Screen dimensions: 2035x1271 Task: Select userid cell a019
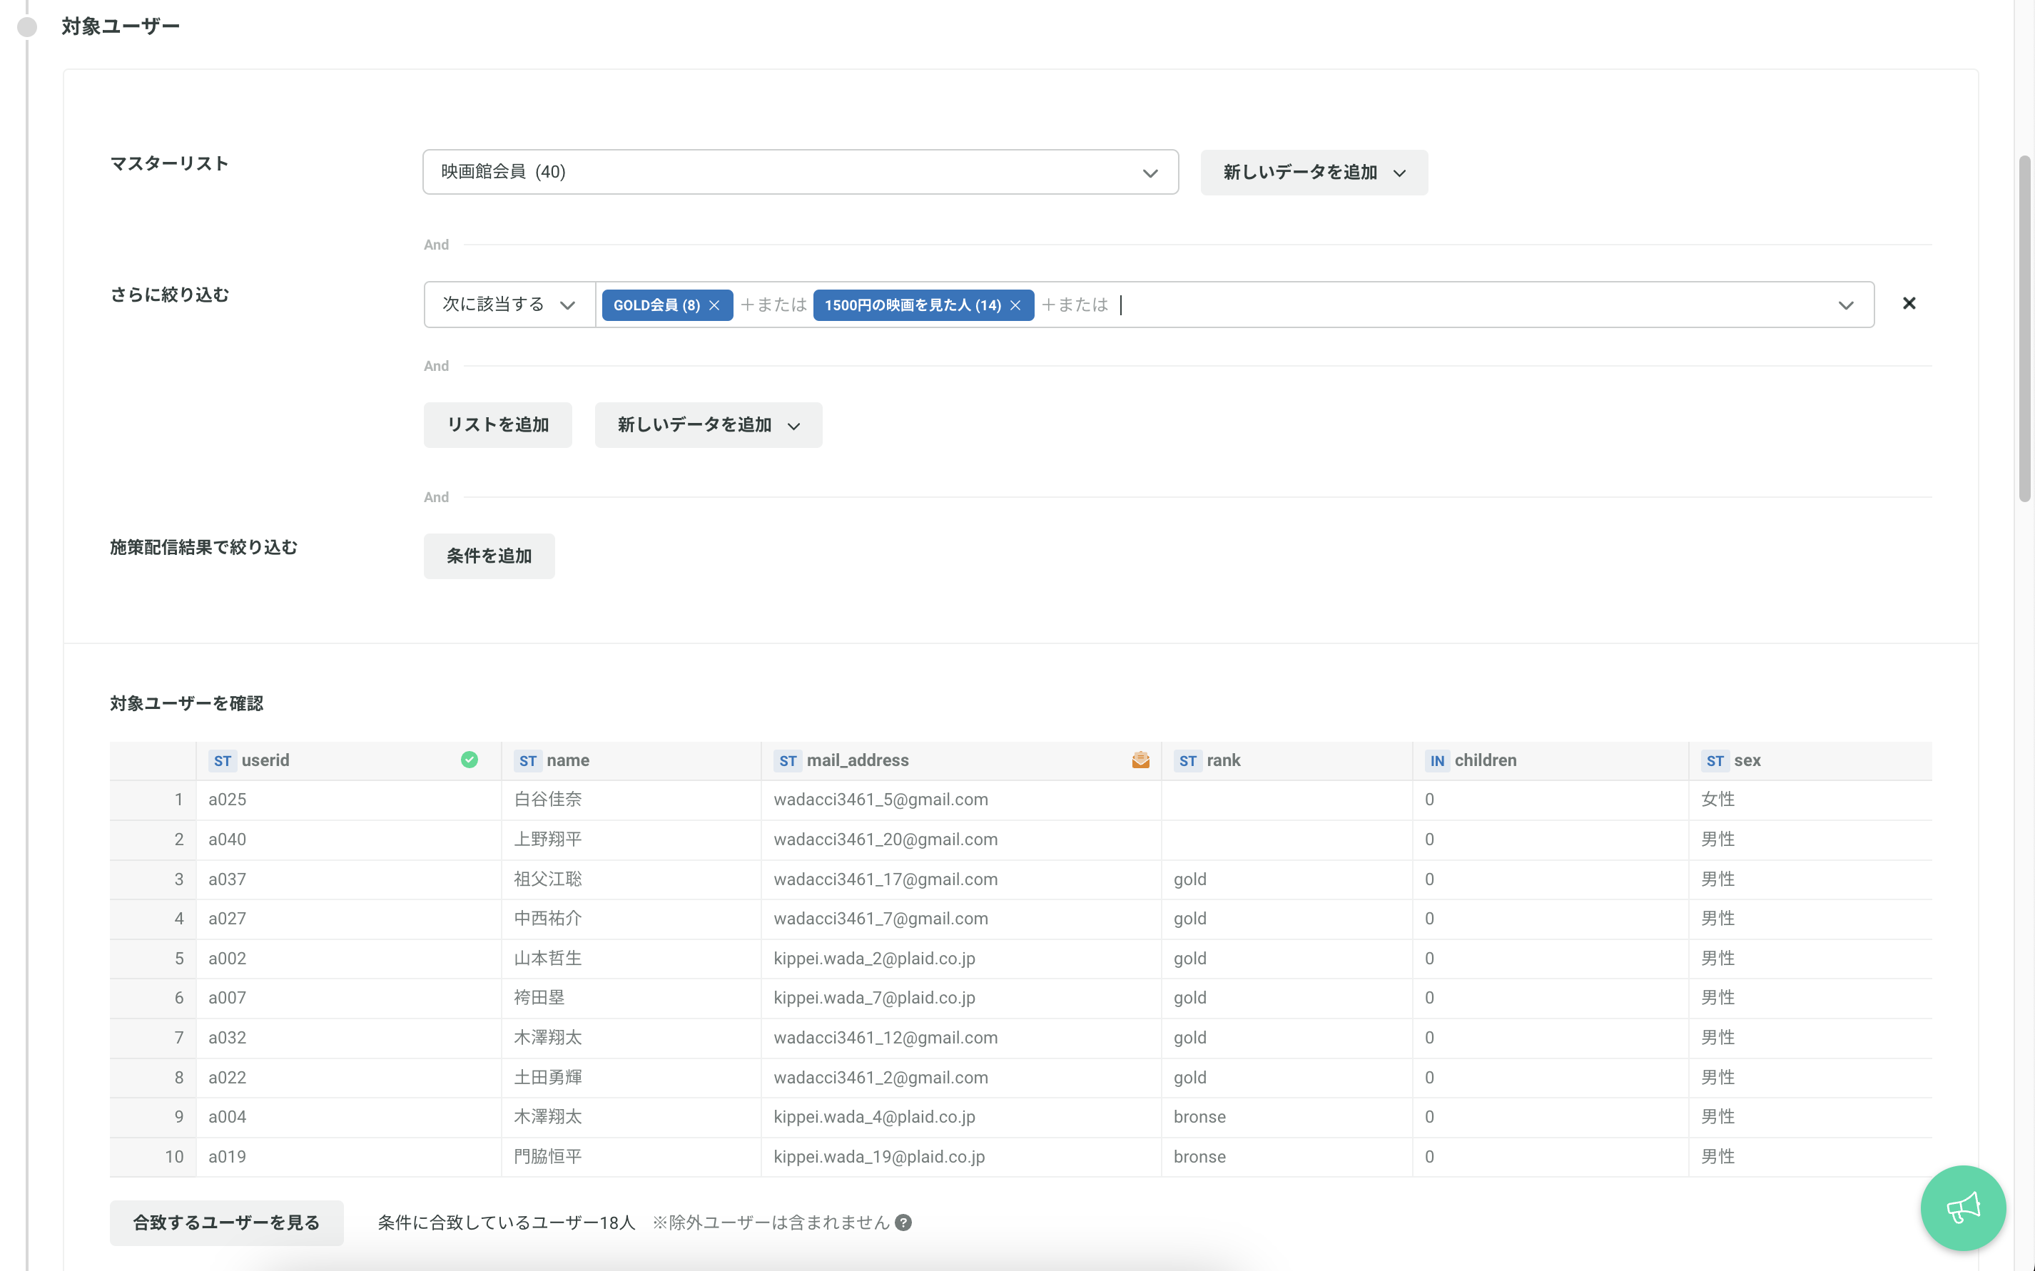(x=349, y=1157)
